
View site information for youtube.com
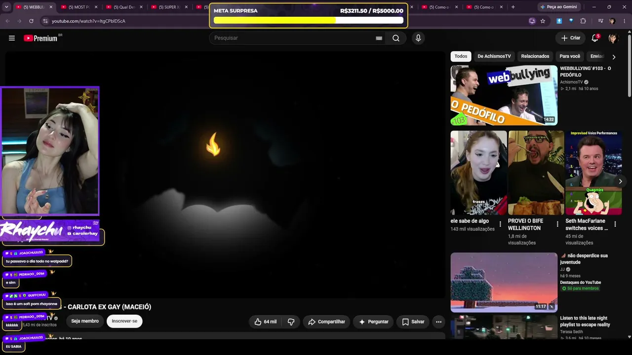[45, 21]
